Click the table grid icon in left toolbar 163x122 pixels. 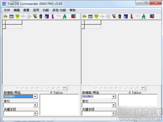click(x=11, y=17)
